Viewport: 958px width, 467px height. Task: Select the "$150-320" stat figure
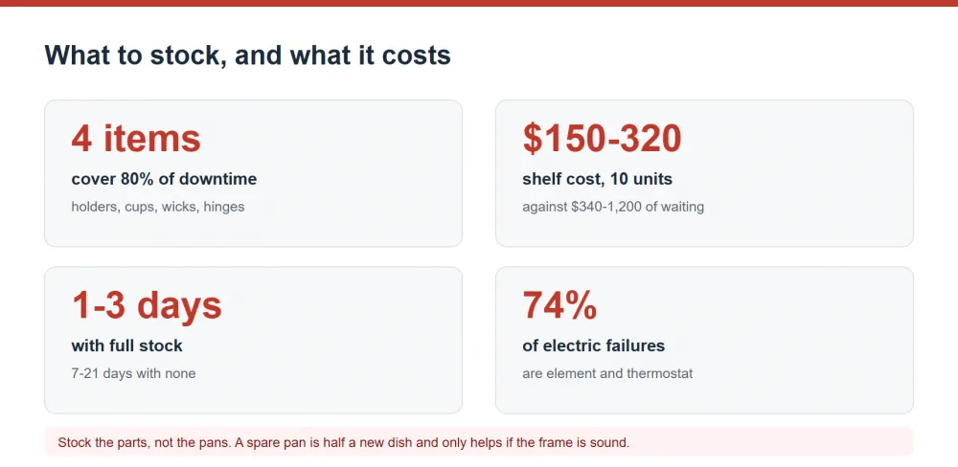tap(602, 138)
